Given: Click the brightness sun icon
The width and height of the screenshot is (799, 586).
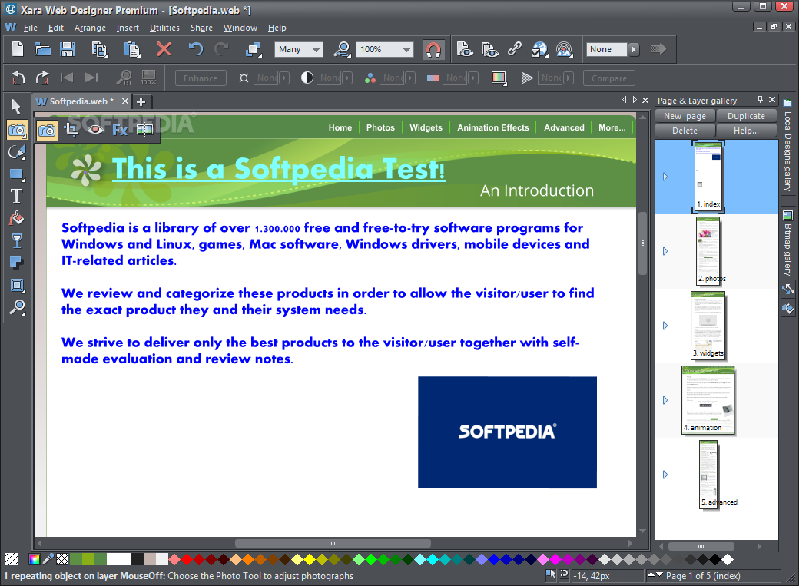Looking at the screenshot, I should tap(244, 78).
